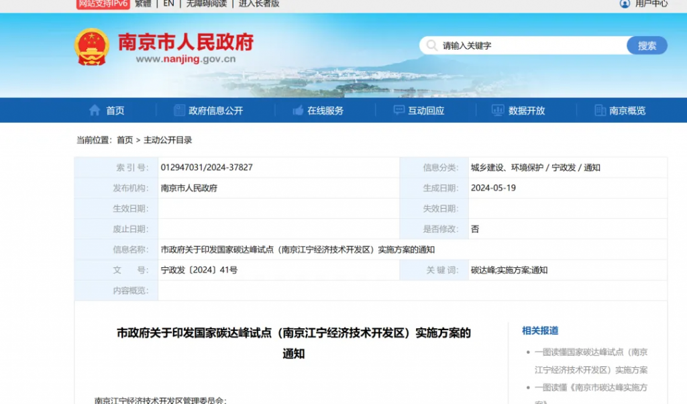Viewport: 687px width, 404px height.
Task: Click the national emblem logo
Action: point(91,47)
